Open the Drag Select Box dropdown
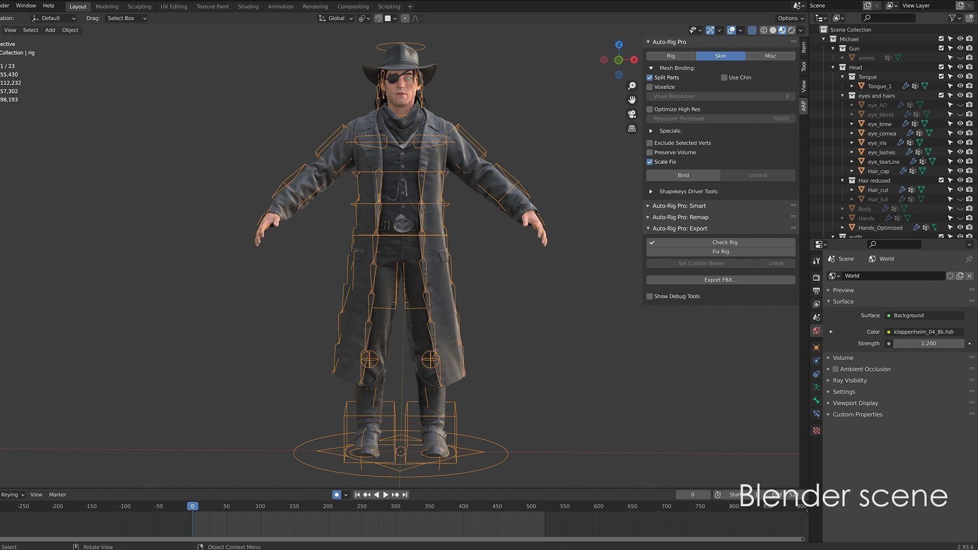 tap(127, 18)
